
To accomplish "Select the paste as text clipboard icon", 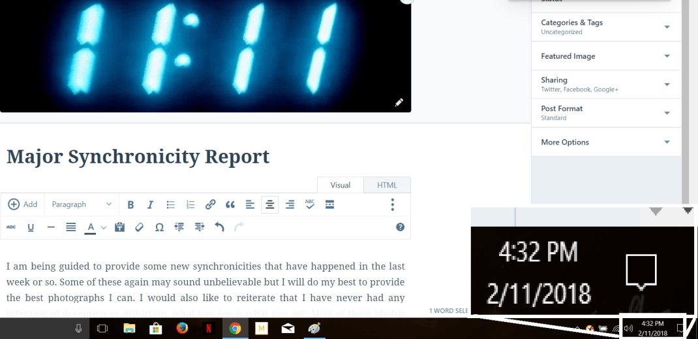I will [x=119, y=227].
